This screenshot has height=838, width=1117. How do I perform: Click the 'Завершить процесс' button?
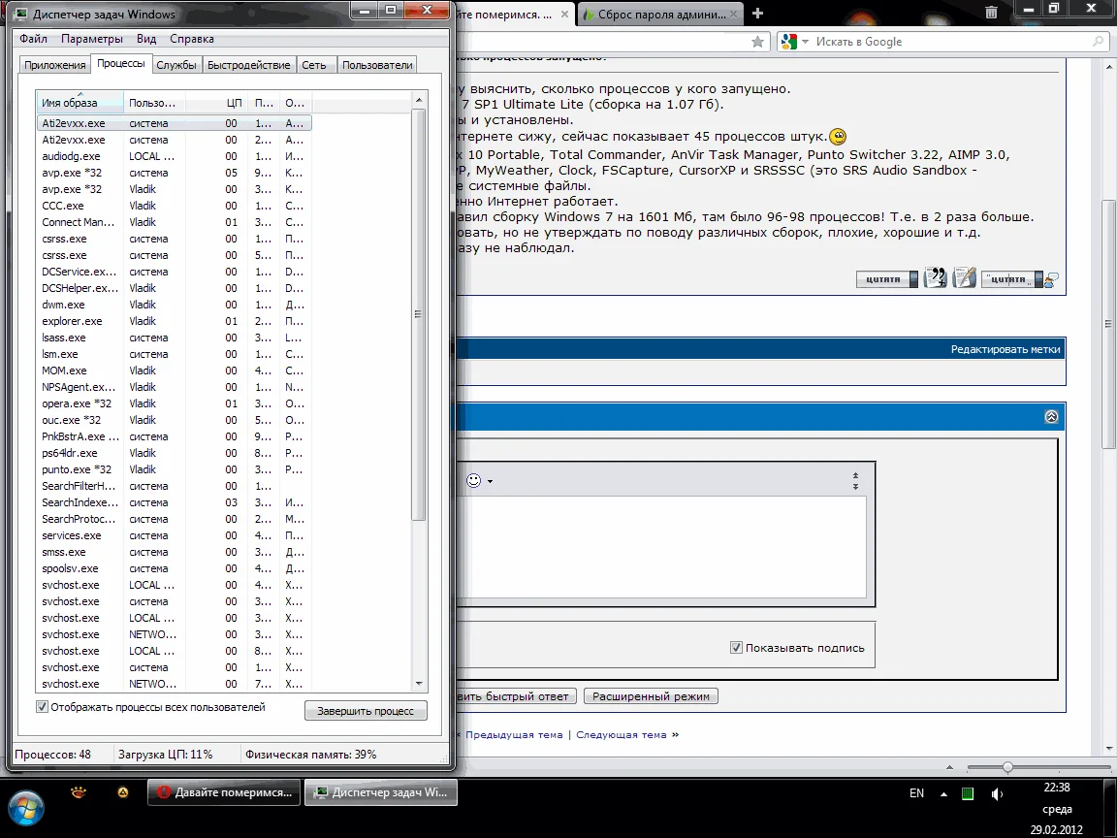click(366, 710)
